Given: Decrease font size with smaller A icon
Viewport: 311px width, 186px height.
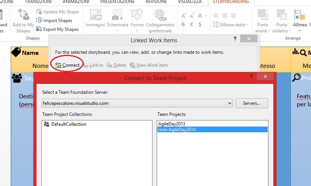Looking at the screenshot, I should 192,16.
